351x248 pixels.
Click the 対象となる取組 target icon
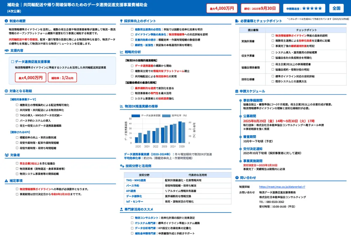tap(6, 91)
